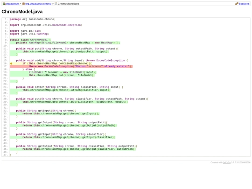
Task: Click the file icon beside ChronoModel.java breadcrumb
Action: point(56,4)
